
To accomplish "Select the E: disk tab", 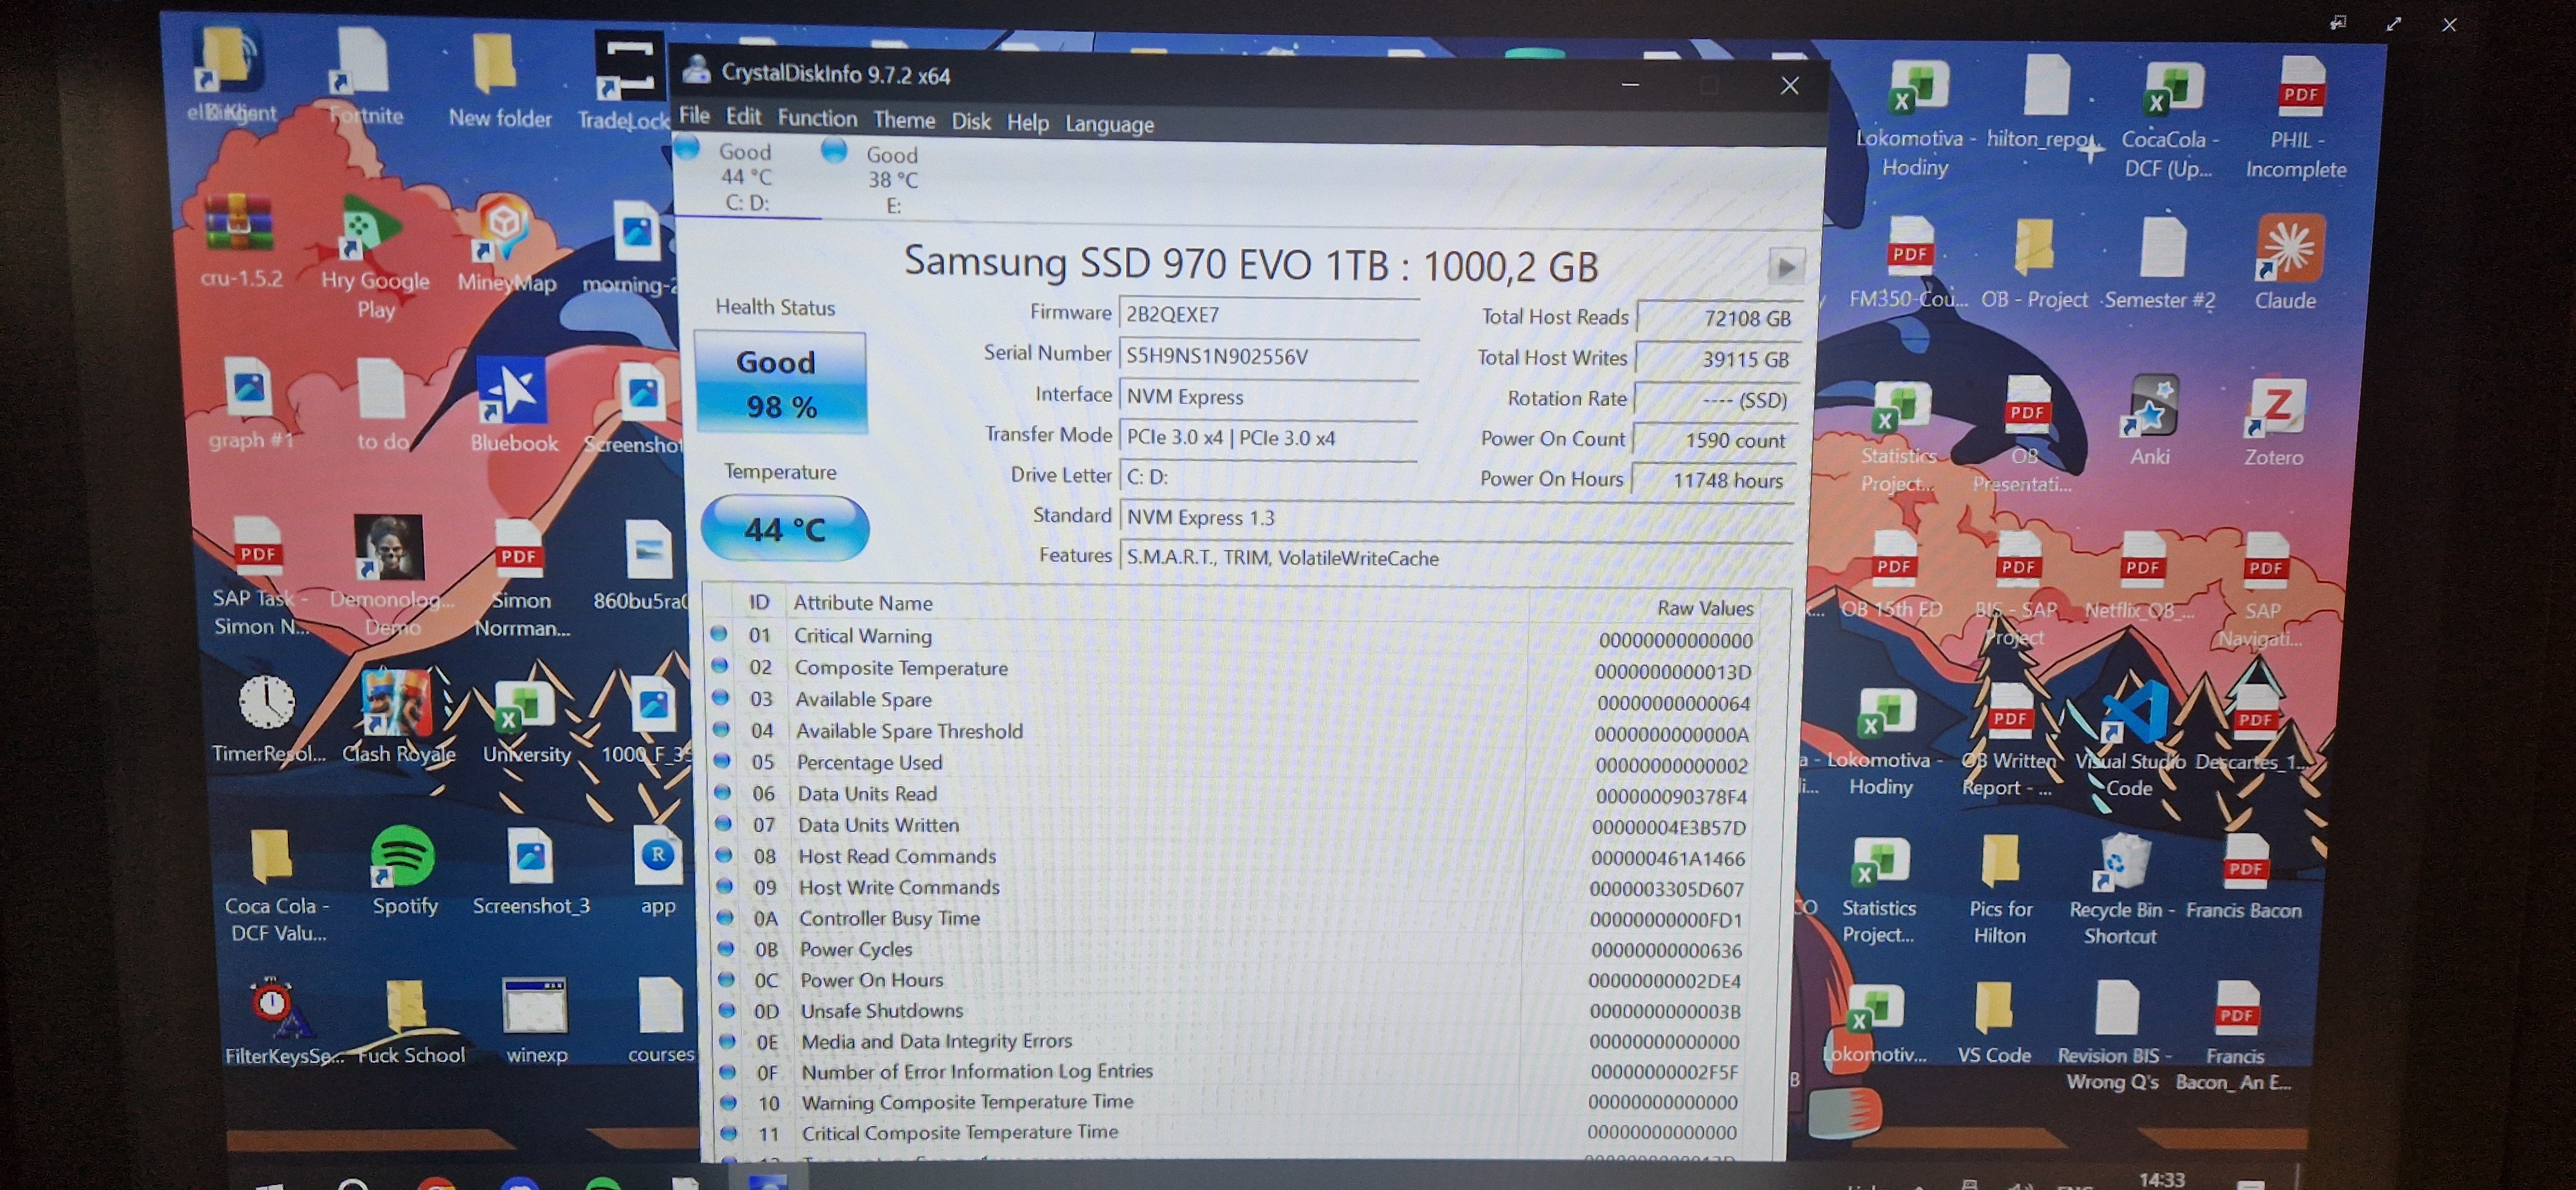I will point(892,180).
